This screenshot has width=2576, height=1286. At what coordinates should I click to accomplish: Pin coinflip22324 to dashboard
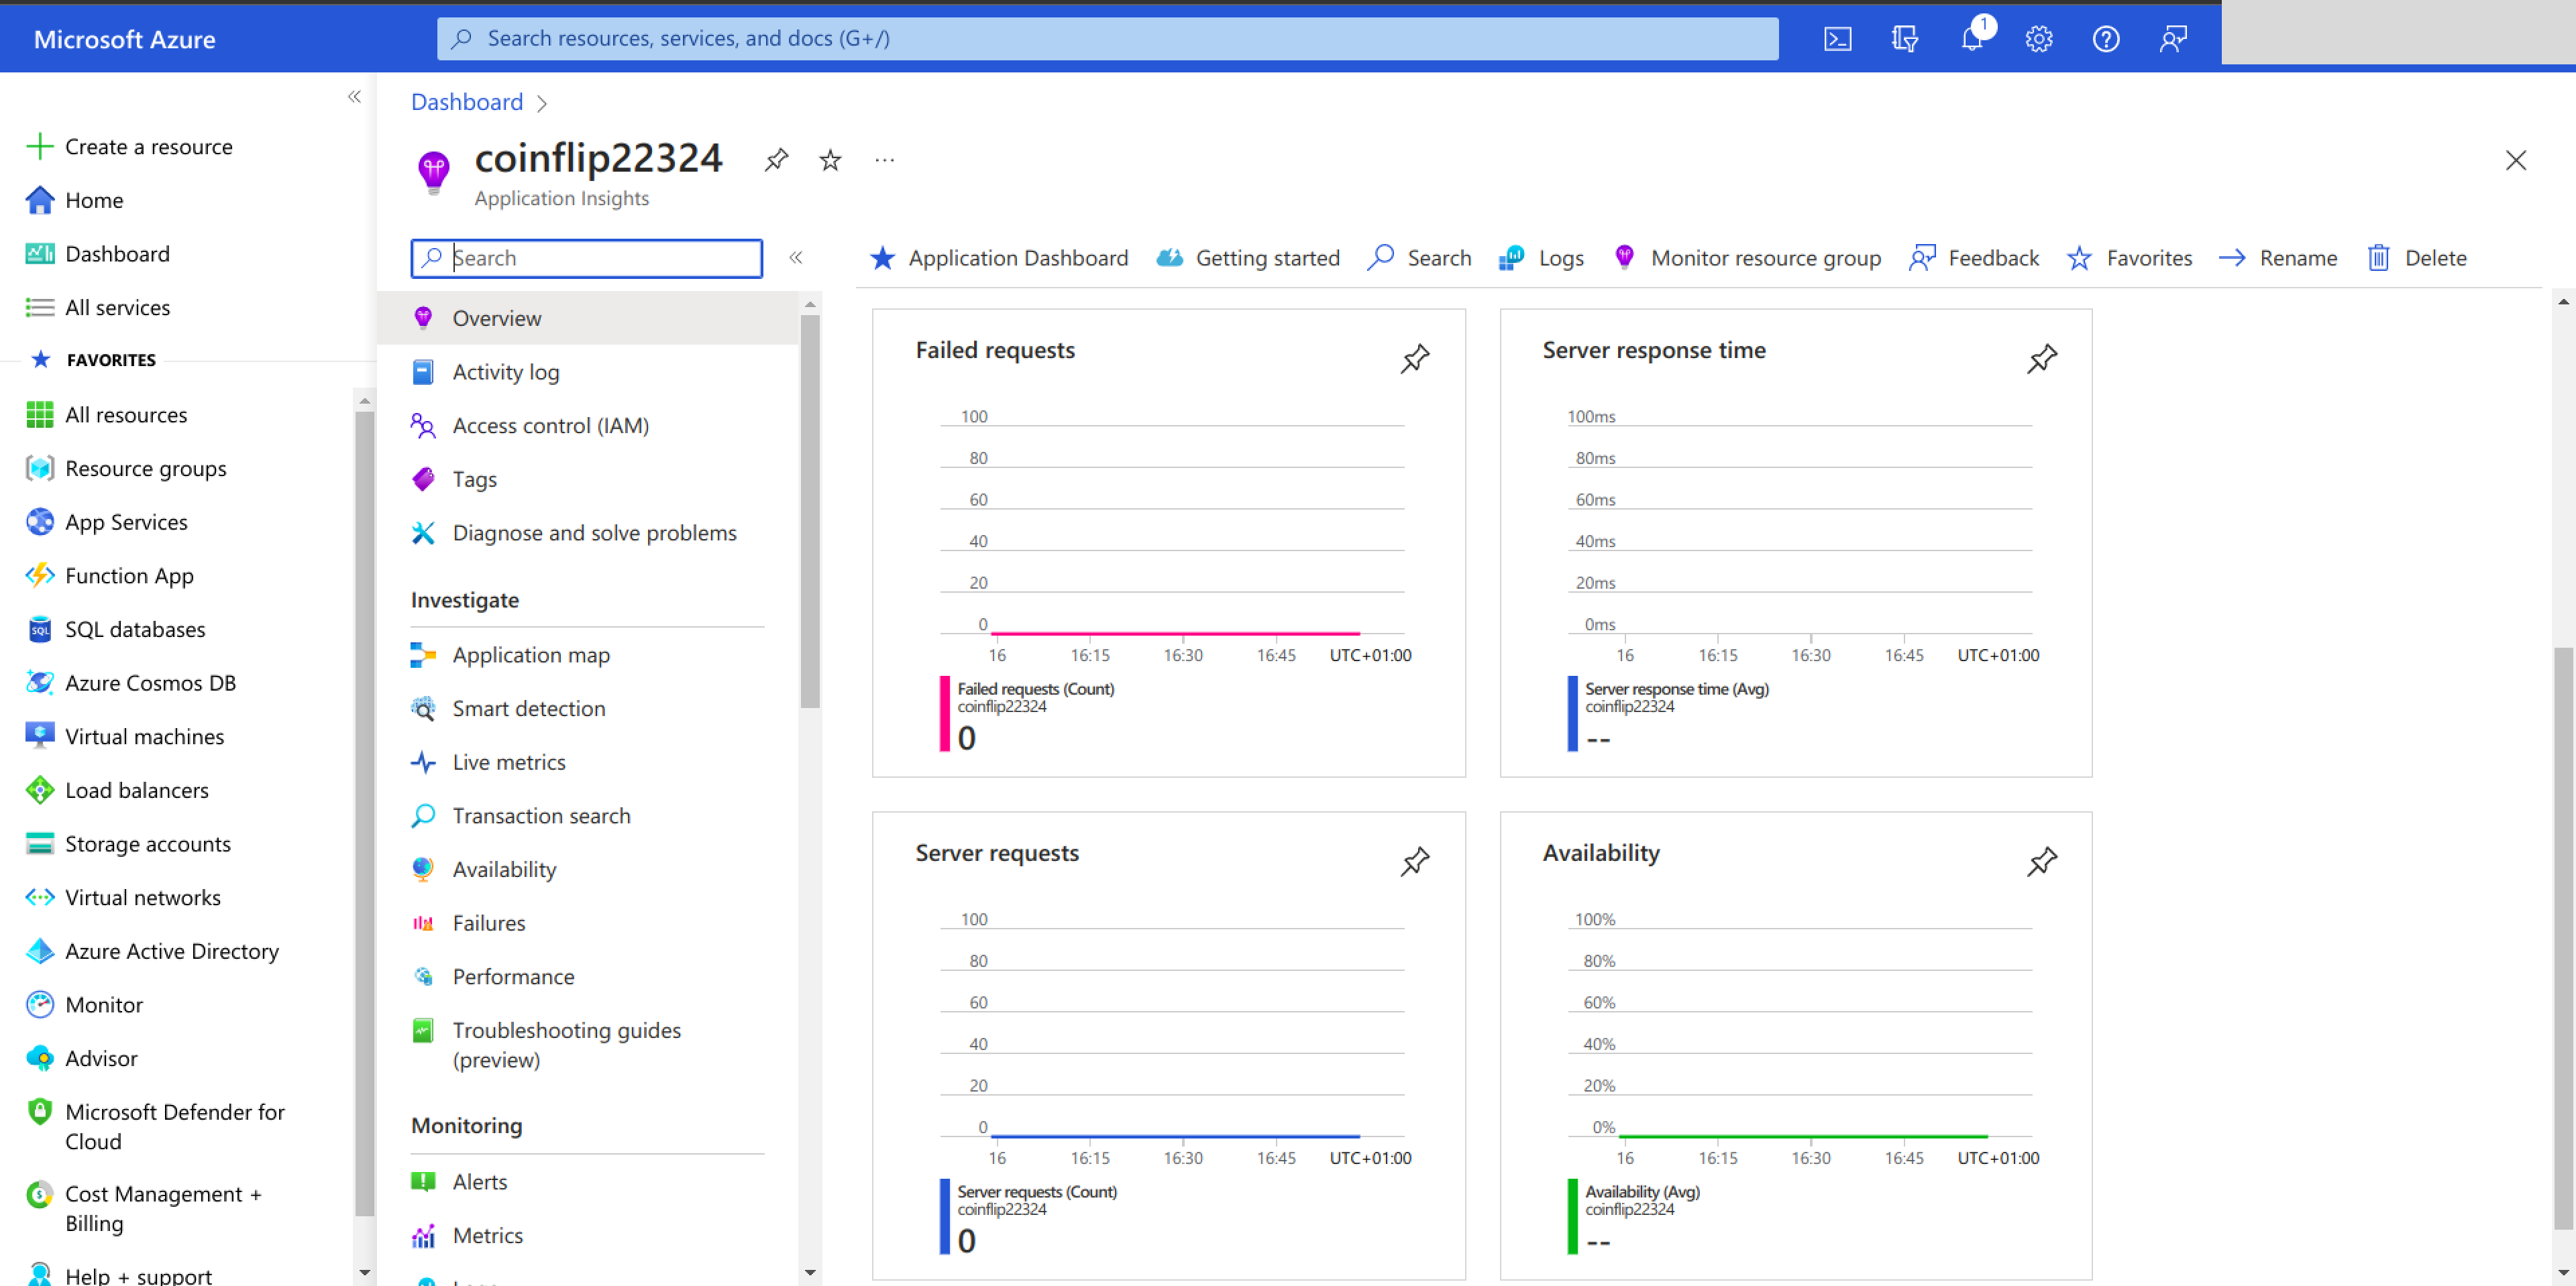pos(776,160)
